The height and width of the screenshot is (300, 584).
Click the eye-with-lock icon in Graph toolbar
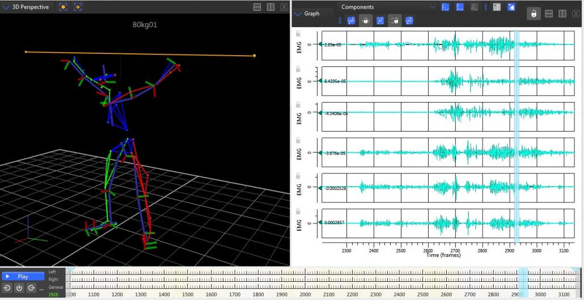point(366,20)
